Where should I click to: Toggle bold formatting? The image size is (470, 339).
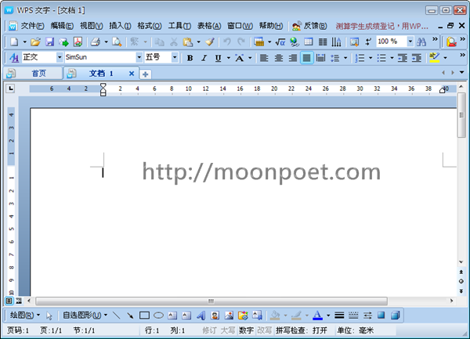[x=190, y=58]
